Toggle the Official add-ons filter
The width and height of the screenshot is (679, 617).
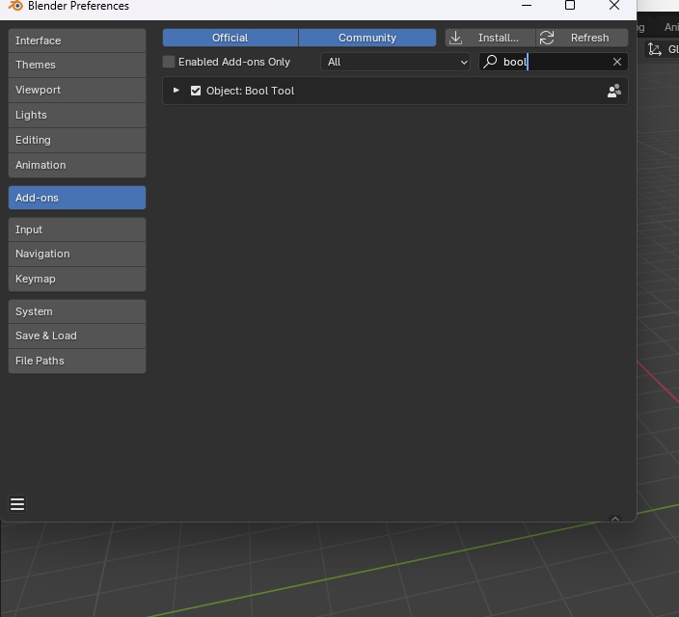pyautogui.click(x=231, y=38)
